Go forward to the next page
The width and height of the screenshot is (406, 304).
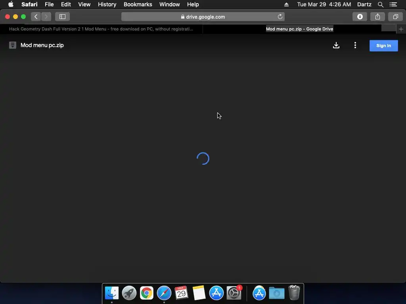tap(46, 17)
